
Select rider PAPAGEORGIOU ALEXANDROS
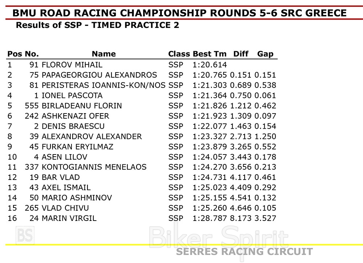click(99, 75)
